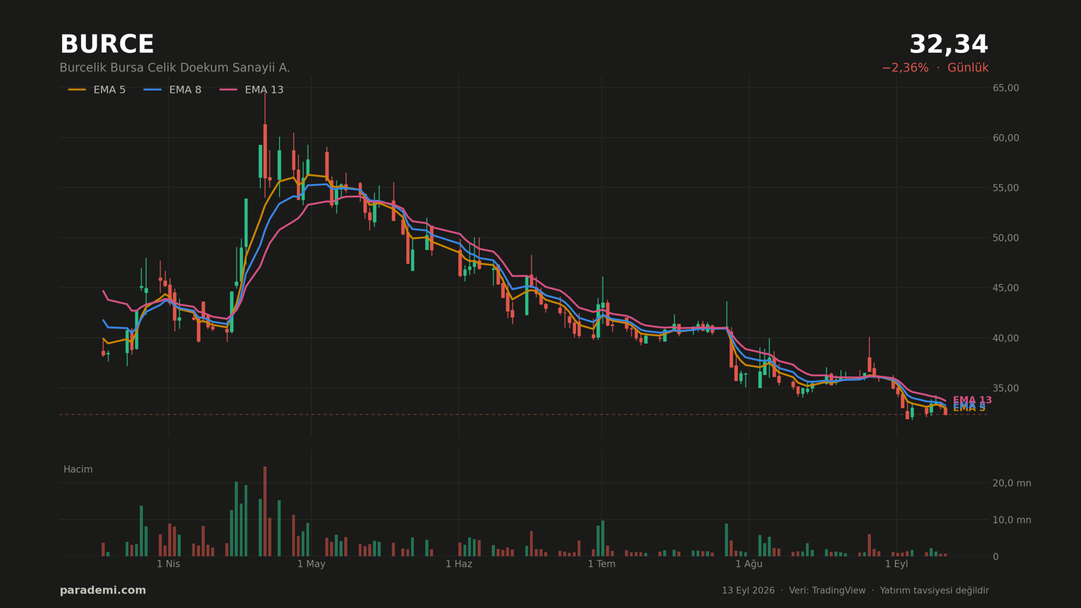Click the 35,00 price axis label
Image resolution: width=1081 pixels, height=608 pixels.
click(x=1005, y=388)
